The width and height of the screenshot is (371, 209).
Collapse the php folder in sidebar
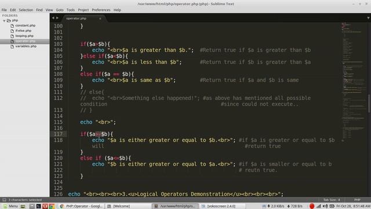(4, 21)
